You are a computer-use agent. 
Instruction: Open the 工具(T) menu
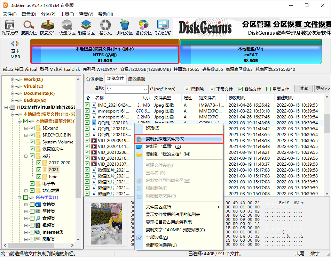[x=67, y=14]
